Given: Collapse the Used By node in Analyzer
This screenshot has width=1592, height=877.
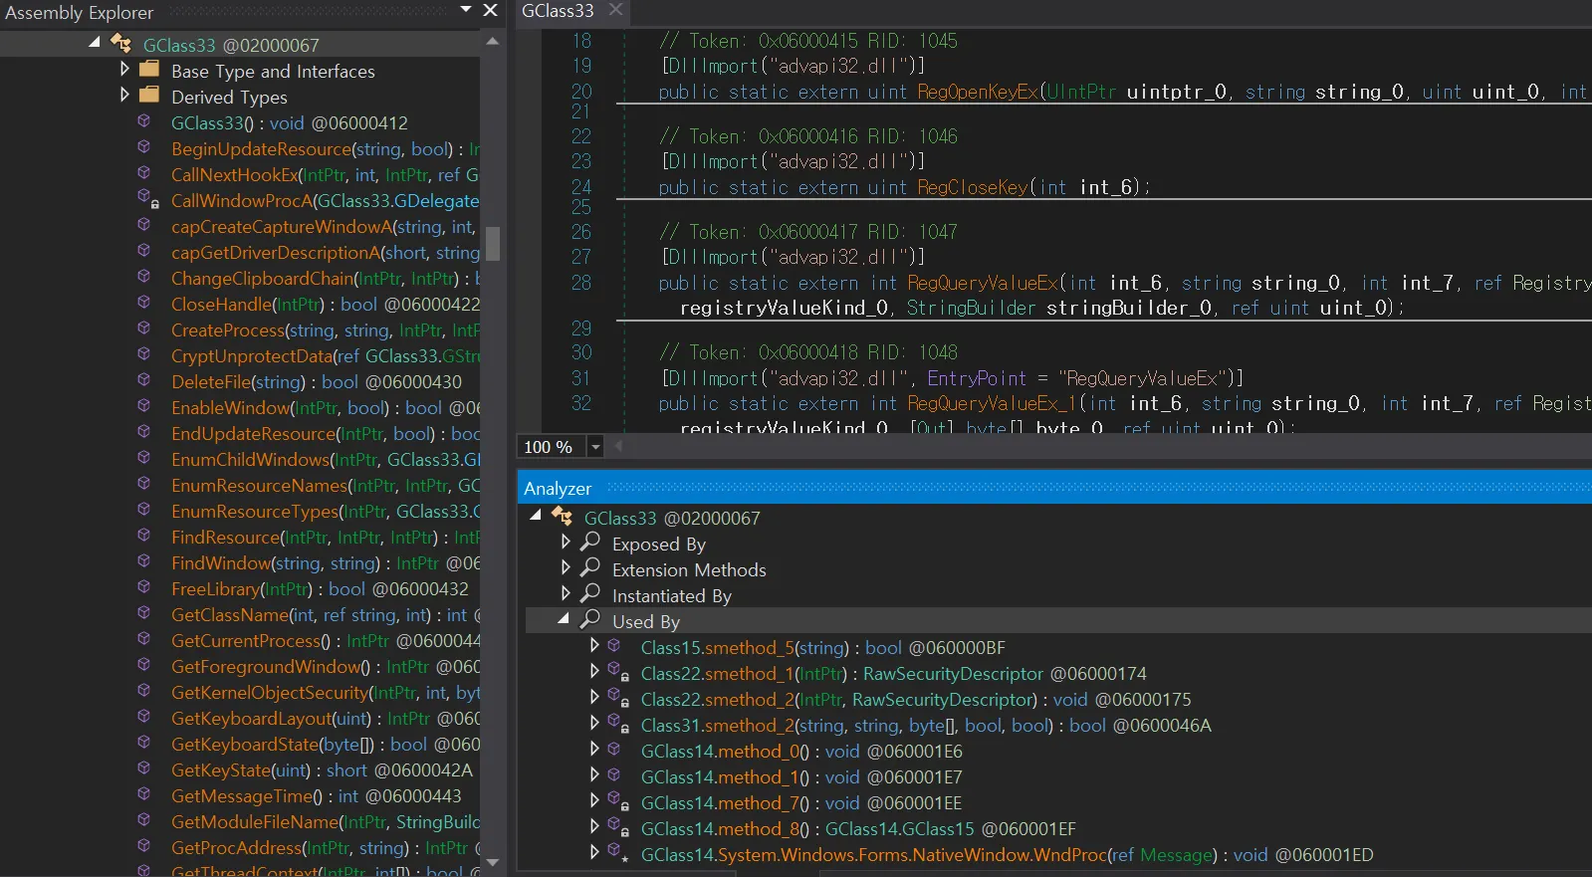Looking at the screenshot, I should (x=565, y=619).
